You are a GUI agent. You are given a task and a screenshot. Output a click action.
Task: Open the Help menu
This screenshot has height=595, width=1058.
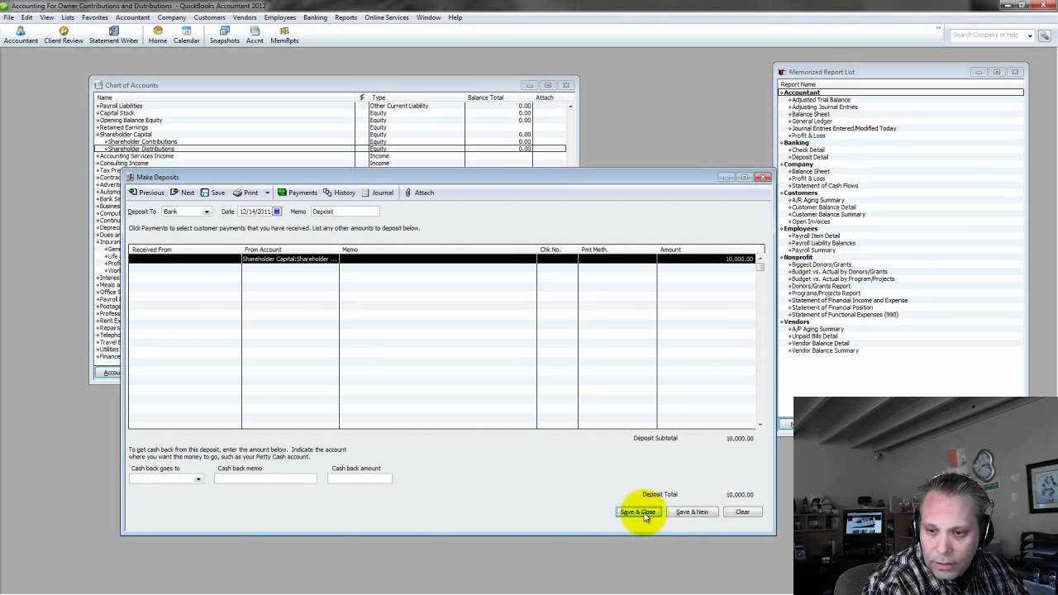[455, 17]
